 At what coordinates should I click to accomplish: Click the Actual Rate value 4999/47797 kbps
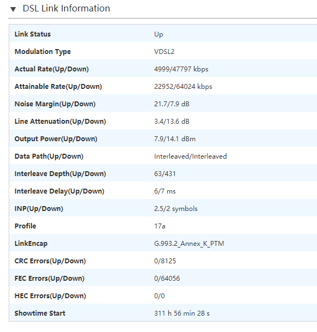tap(181, 69)
